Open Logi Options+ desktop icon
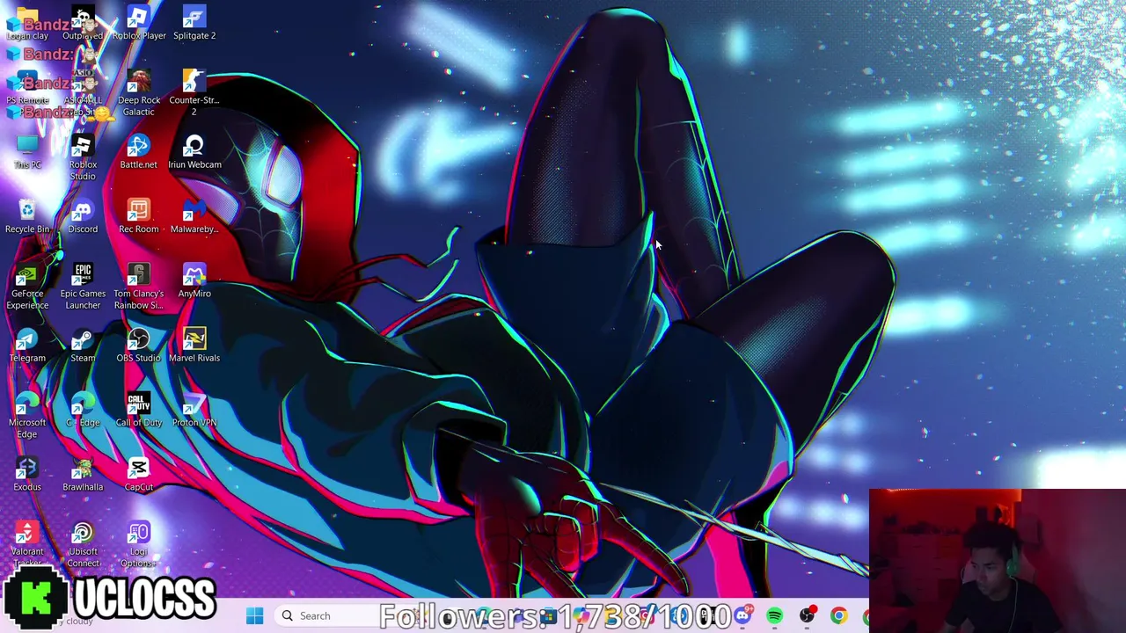 138,545
